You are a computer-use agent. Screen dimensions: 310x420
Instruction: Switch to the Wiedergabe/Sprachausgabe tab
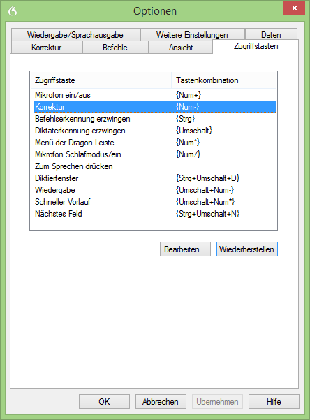click(75, 34)
